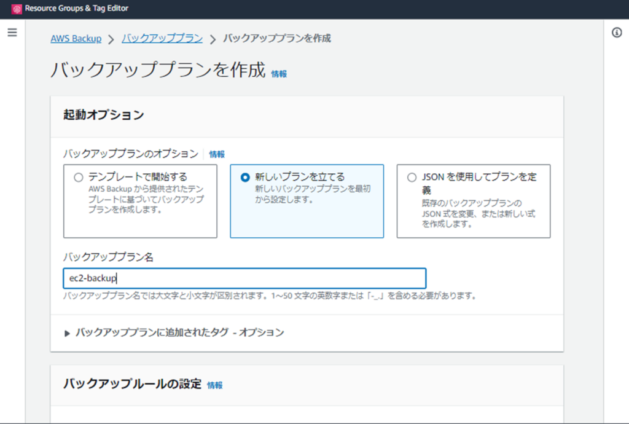Click current breadcrumb バックアッププランを作成
The width and height of the screenshot is (629, 424).
coord(277,39)
